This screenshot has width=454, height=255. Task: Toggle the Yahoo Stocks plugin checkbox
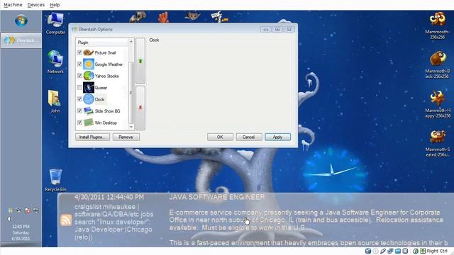click(79, 76)
